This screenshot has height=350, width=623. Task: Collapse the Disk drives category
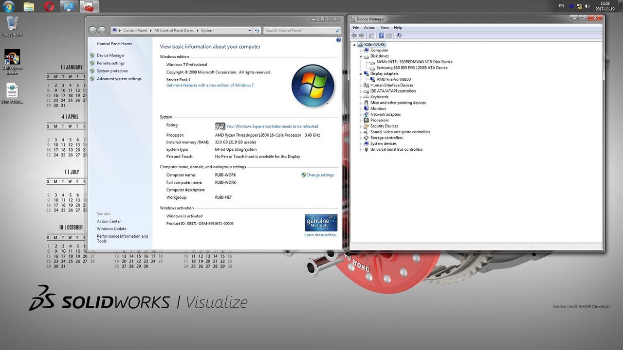coord(361,56)
